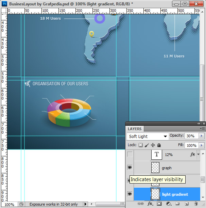The height and width of the screenshot is (208, 206).
Task: Close the BusinesLayout document window
Action: tap(196, 4)
